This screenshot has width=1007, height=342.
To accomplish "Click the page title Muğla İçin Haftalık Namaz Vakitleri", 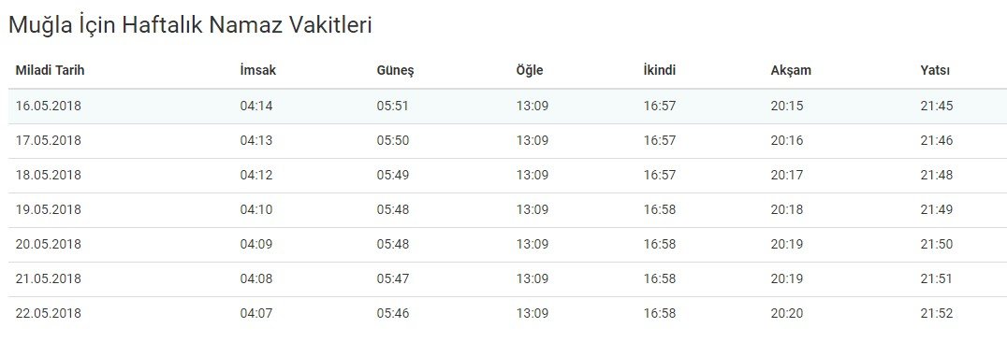I will pos(190,25).
